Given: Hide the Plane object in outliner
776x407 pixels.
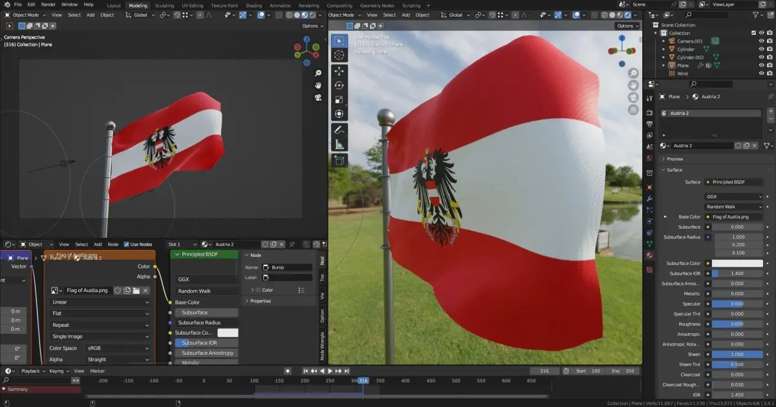Looking at the screenshot, I should coord(761,65).
